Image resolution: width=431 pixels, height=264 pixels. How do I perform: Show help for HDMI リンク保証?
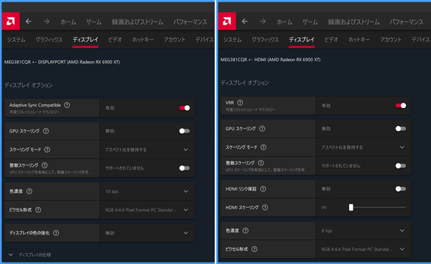[x=263, y=189]
